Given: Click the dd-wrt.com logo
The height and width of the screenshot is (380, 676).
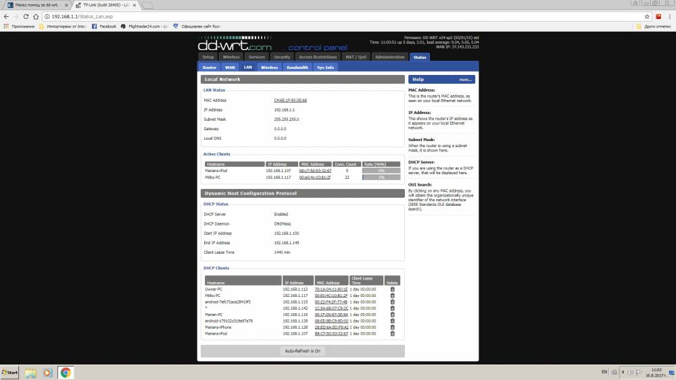Looking at the screenshot, I should [235, 44].
